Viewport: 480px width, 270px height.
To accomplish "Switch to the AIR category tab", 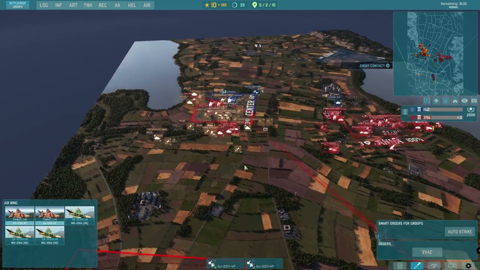I will coord(147,5).
